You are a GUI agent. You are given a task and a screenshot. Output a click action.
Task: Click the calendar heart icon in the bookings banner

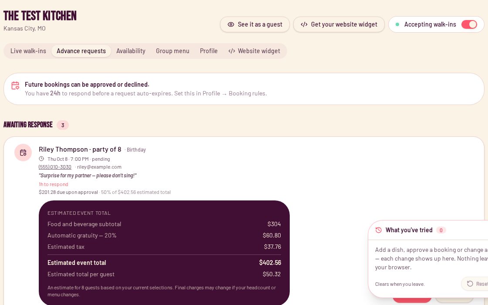click(x=15, y=85)
